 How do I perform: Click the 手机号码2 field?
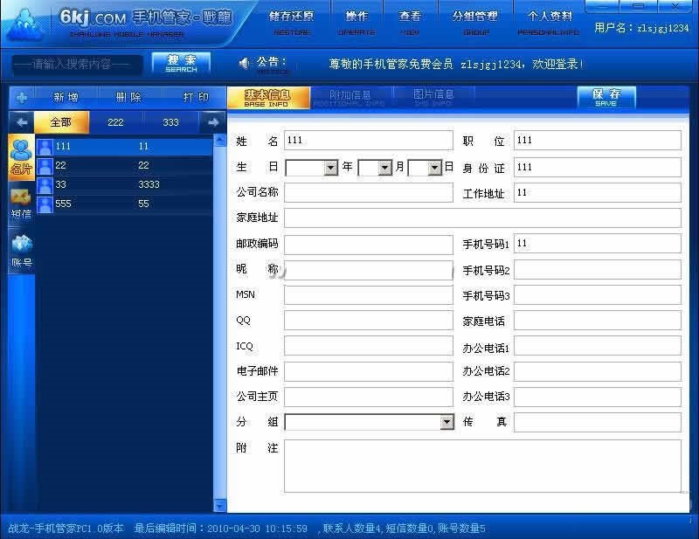(x=598, y=270)
